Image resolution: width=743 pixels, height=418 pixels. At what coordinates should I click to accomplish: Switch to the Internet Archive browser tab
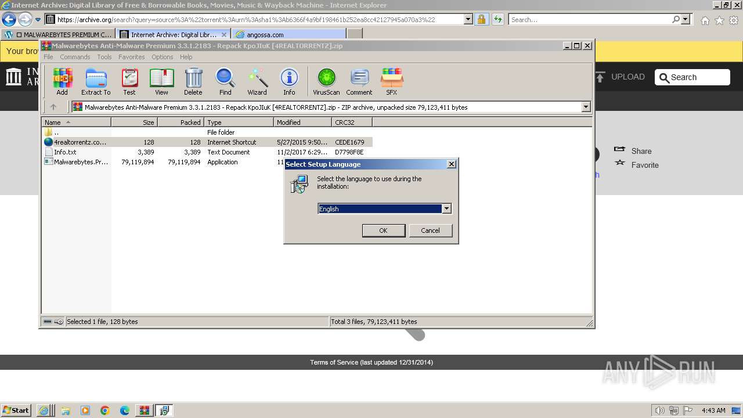173,34
